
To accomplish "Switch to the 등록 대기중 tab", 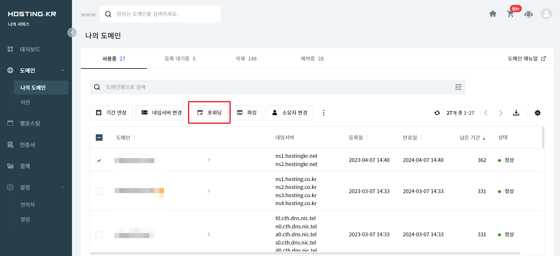I will click(x=180, y=59).
